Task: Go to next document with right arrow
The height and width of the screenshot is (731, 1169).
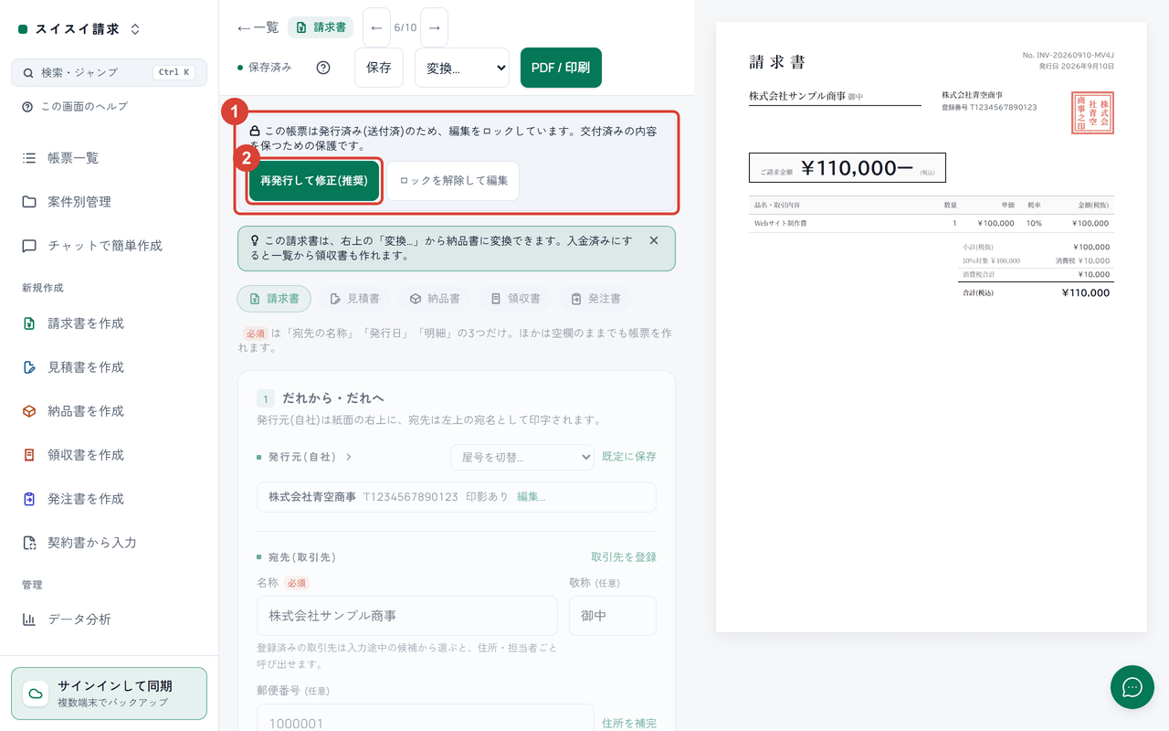Action: pyautogui.click(x=435, y=27)
